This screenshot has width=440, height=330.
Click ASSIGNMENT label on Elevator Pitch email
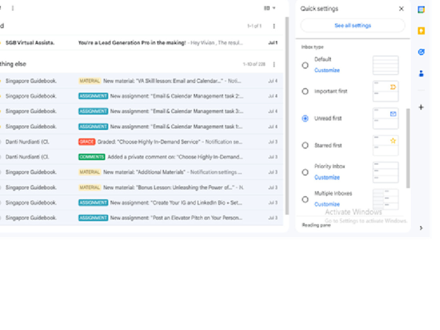[x=93, y=218]
